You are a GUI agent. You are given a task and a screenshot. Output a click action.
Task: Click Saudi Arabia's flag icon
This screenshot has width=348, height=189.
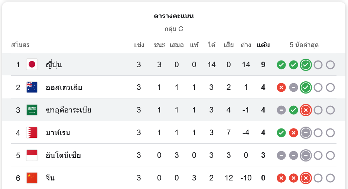pos(32,110)
